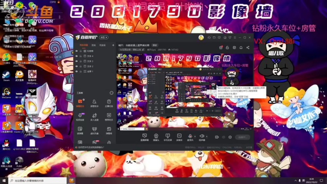Open the 虚拟形象 bear icon tool
The width and height of the screenshot is (327, 184).
coord(94,130)
